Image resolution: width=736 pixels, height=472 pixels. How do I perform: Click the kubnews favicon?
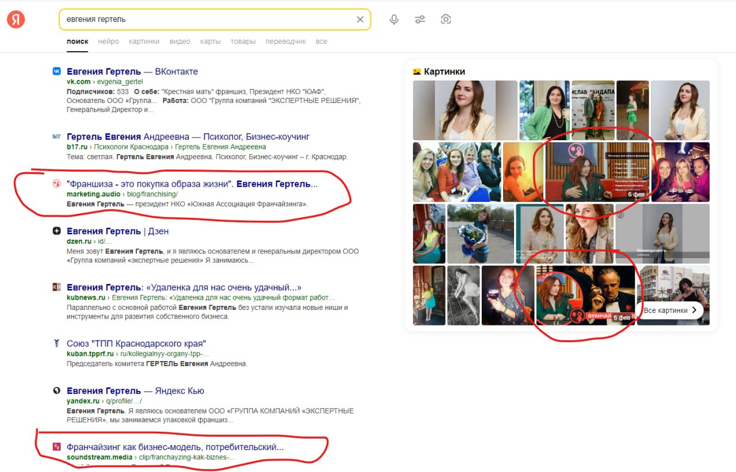click(56, 287)
